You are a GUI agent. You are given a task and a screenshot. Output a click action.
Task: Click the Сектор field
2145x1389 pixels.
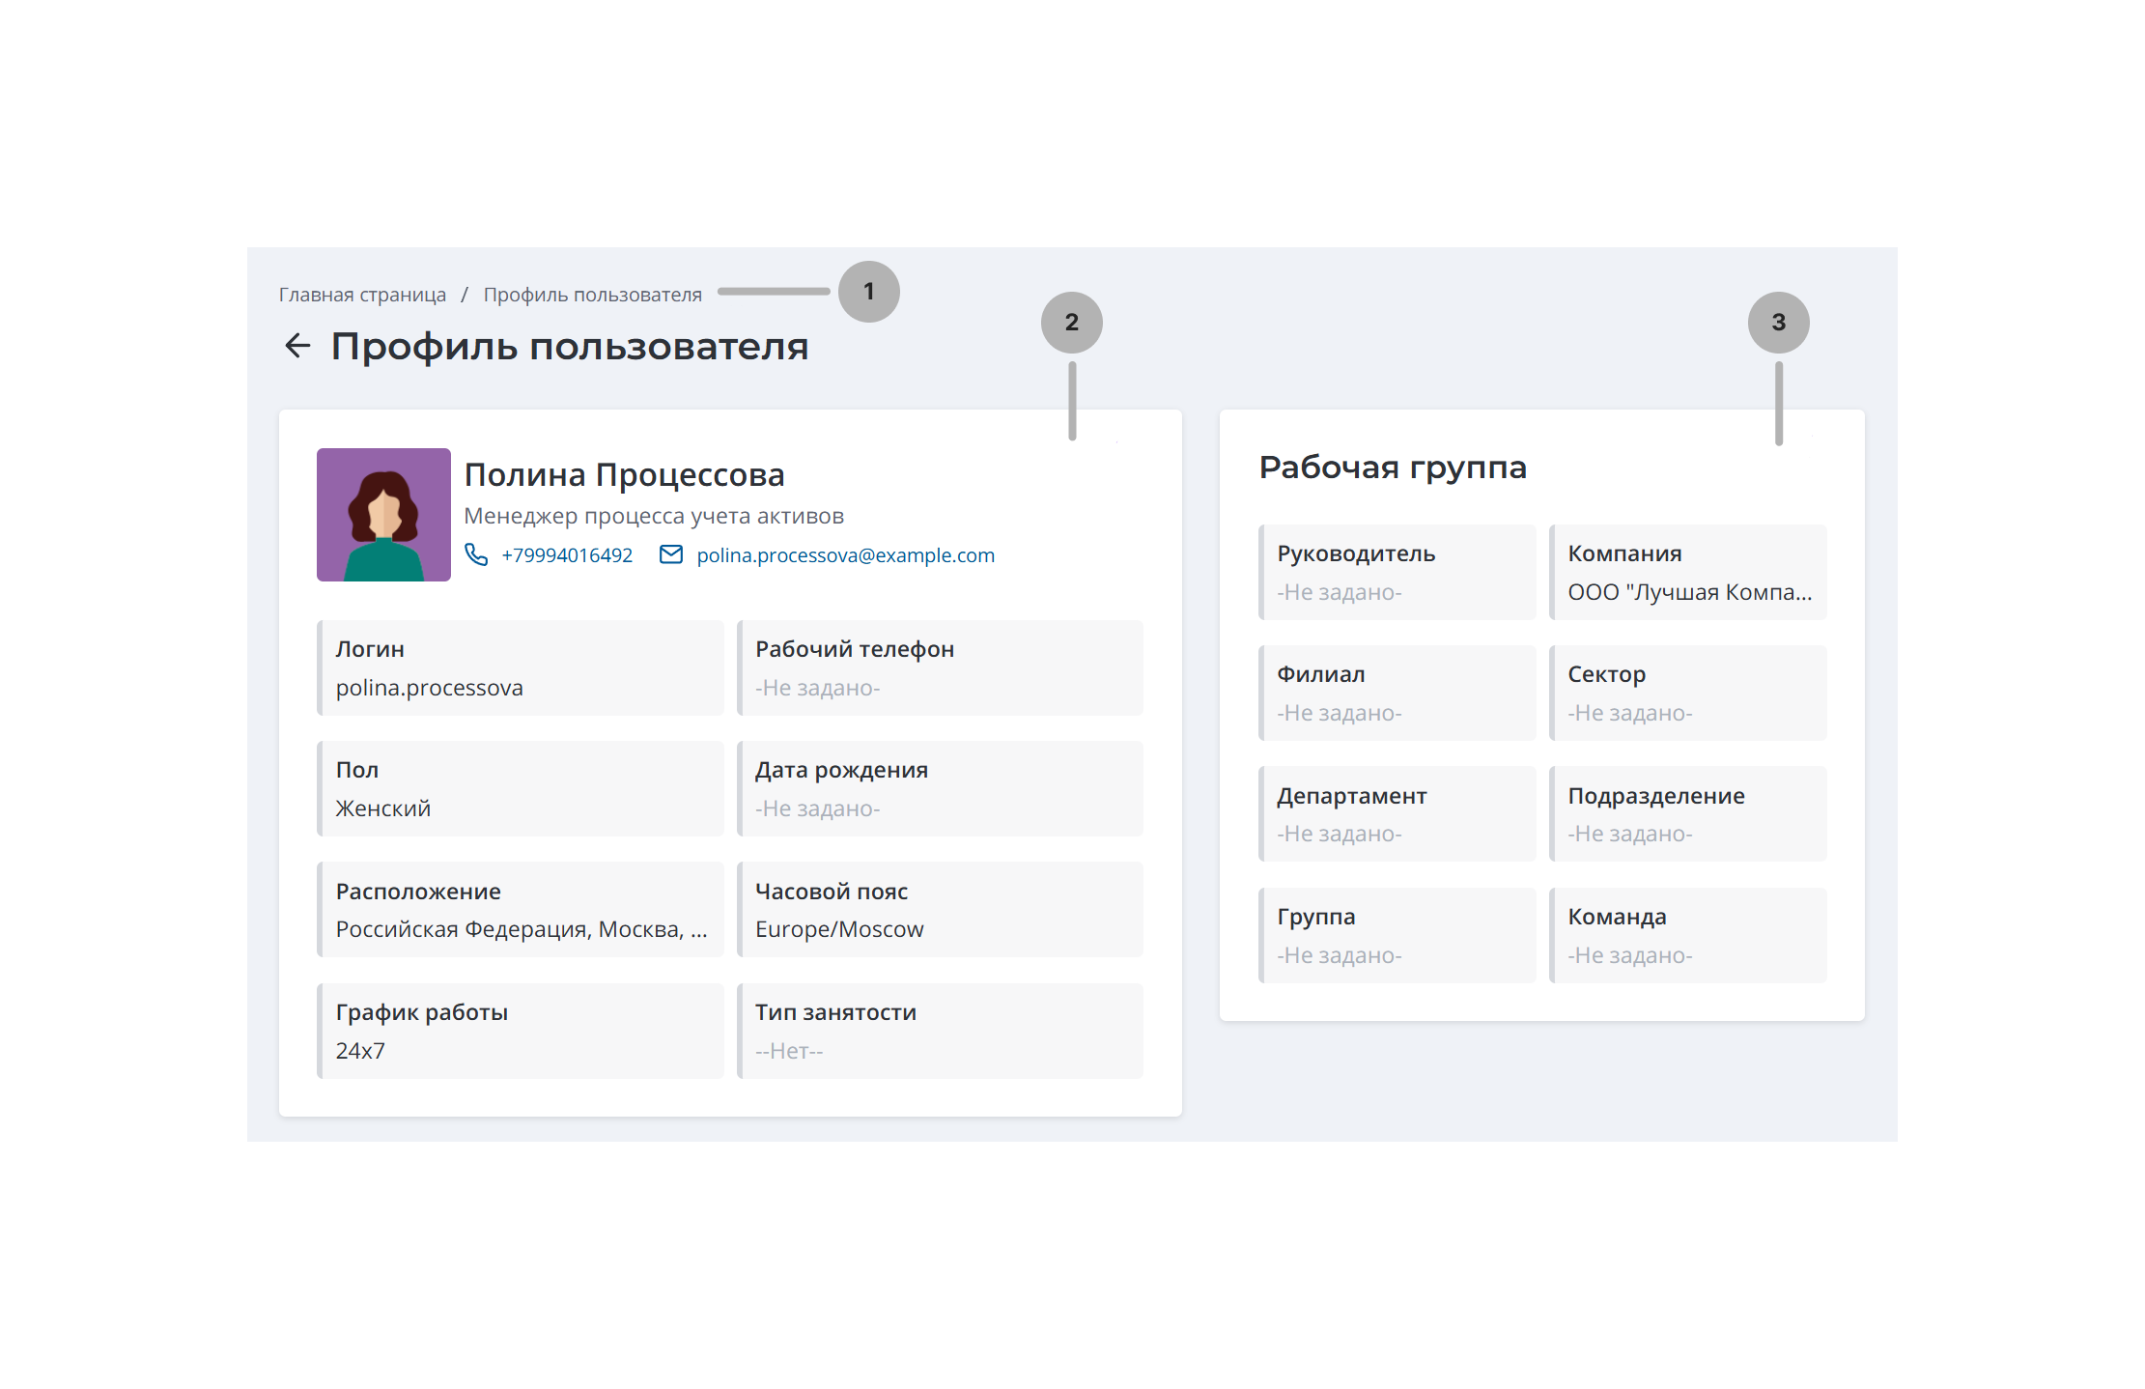pyautogui.click(x=1687, y=693)
